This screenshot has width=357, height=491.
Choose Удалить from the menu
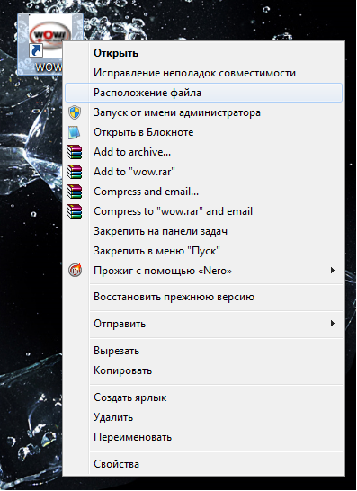click(x=203, y=417)
